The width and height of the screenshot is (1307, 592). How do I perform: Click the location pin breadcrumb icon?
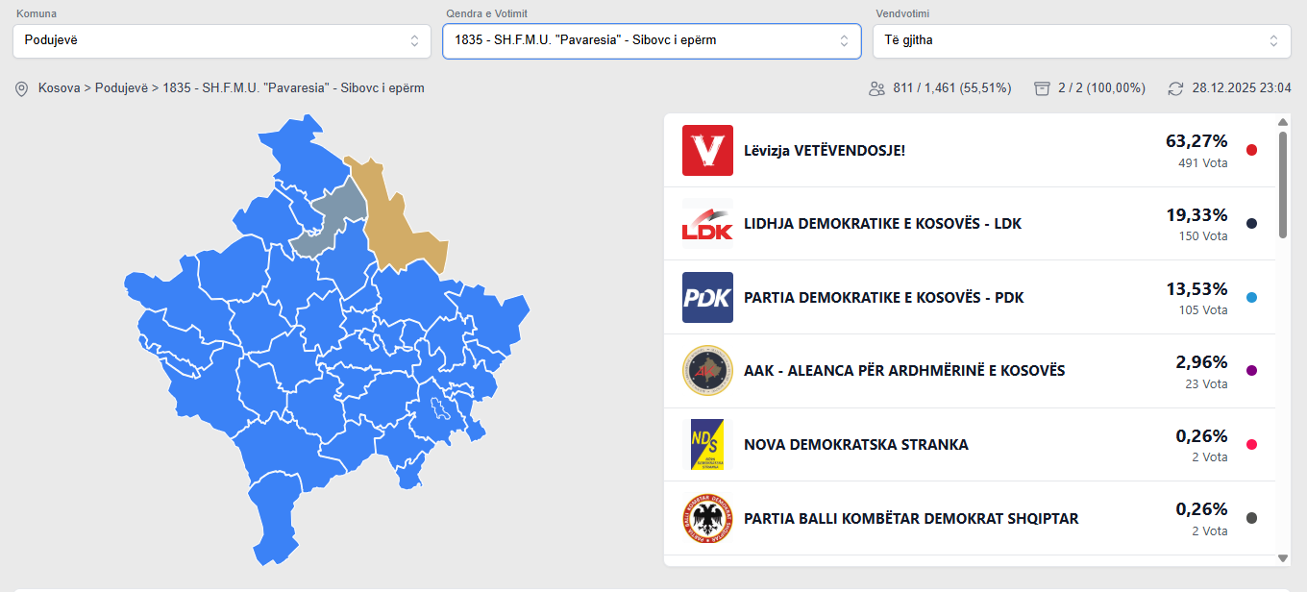[21, 88]
